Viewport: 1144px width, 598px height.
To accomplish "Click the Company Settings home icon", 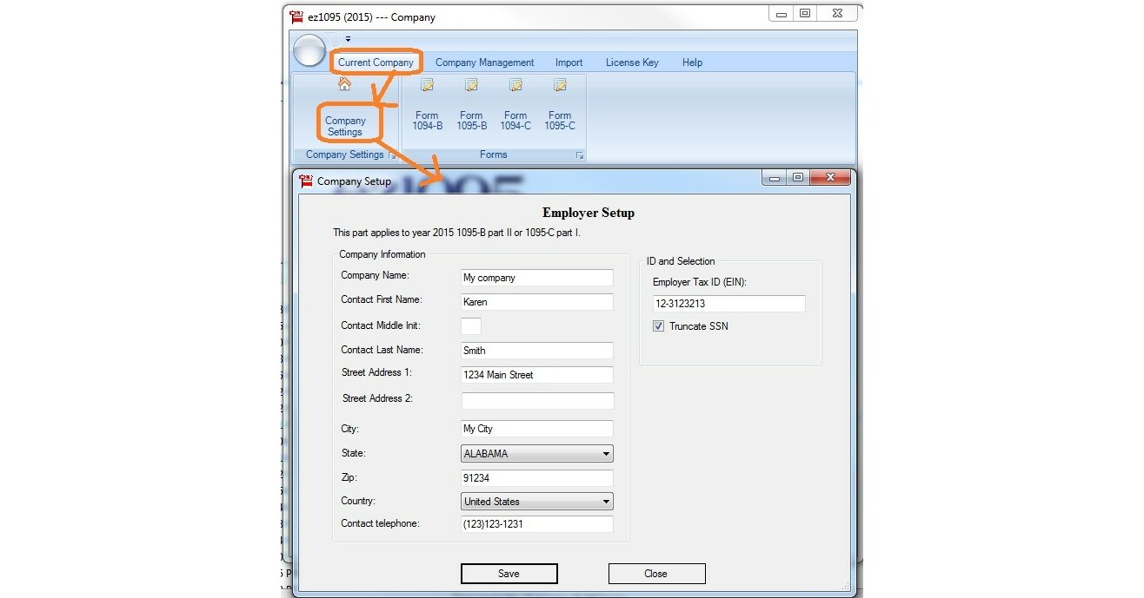I will pyautogui.click(x=344, y=85).
